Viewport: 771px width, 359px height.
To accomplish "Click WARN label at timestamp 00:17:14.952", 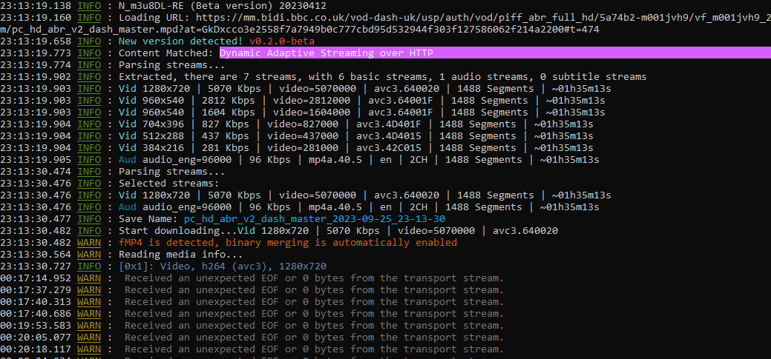I will 89,278.
